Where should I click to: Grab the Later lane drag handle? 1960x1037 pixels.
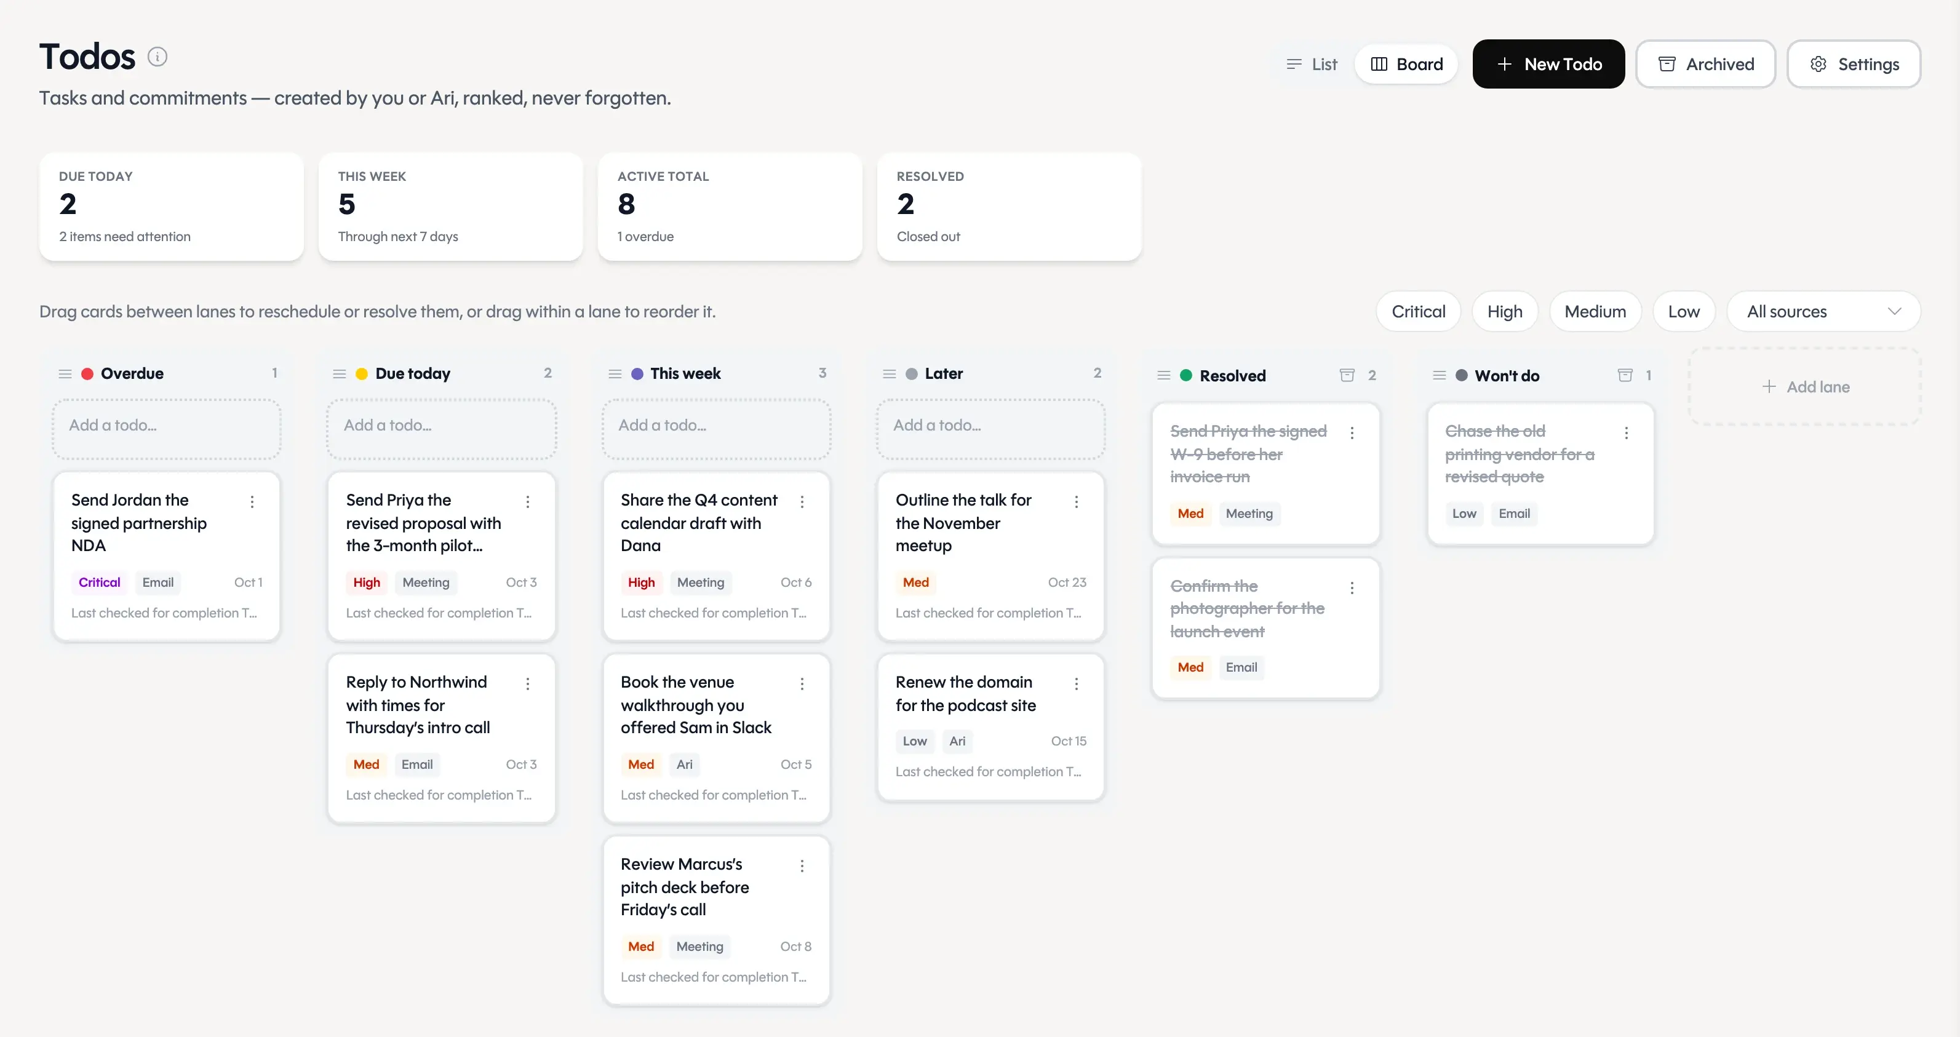[x=890, y=373]
